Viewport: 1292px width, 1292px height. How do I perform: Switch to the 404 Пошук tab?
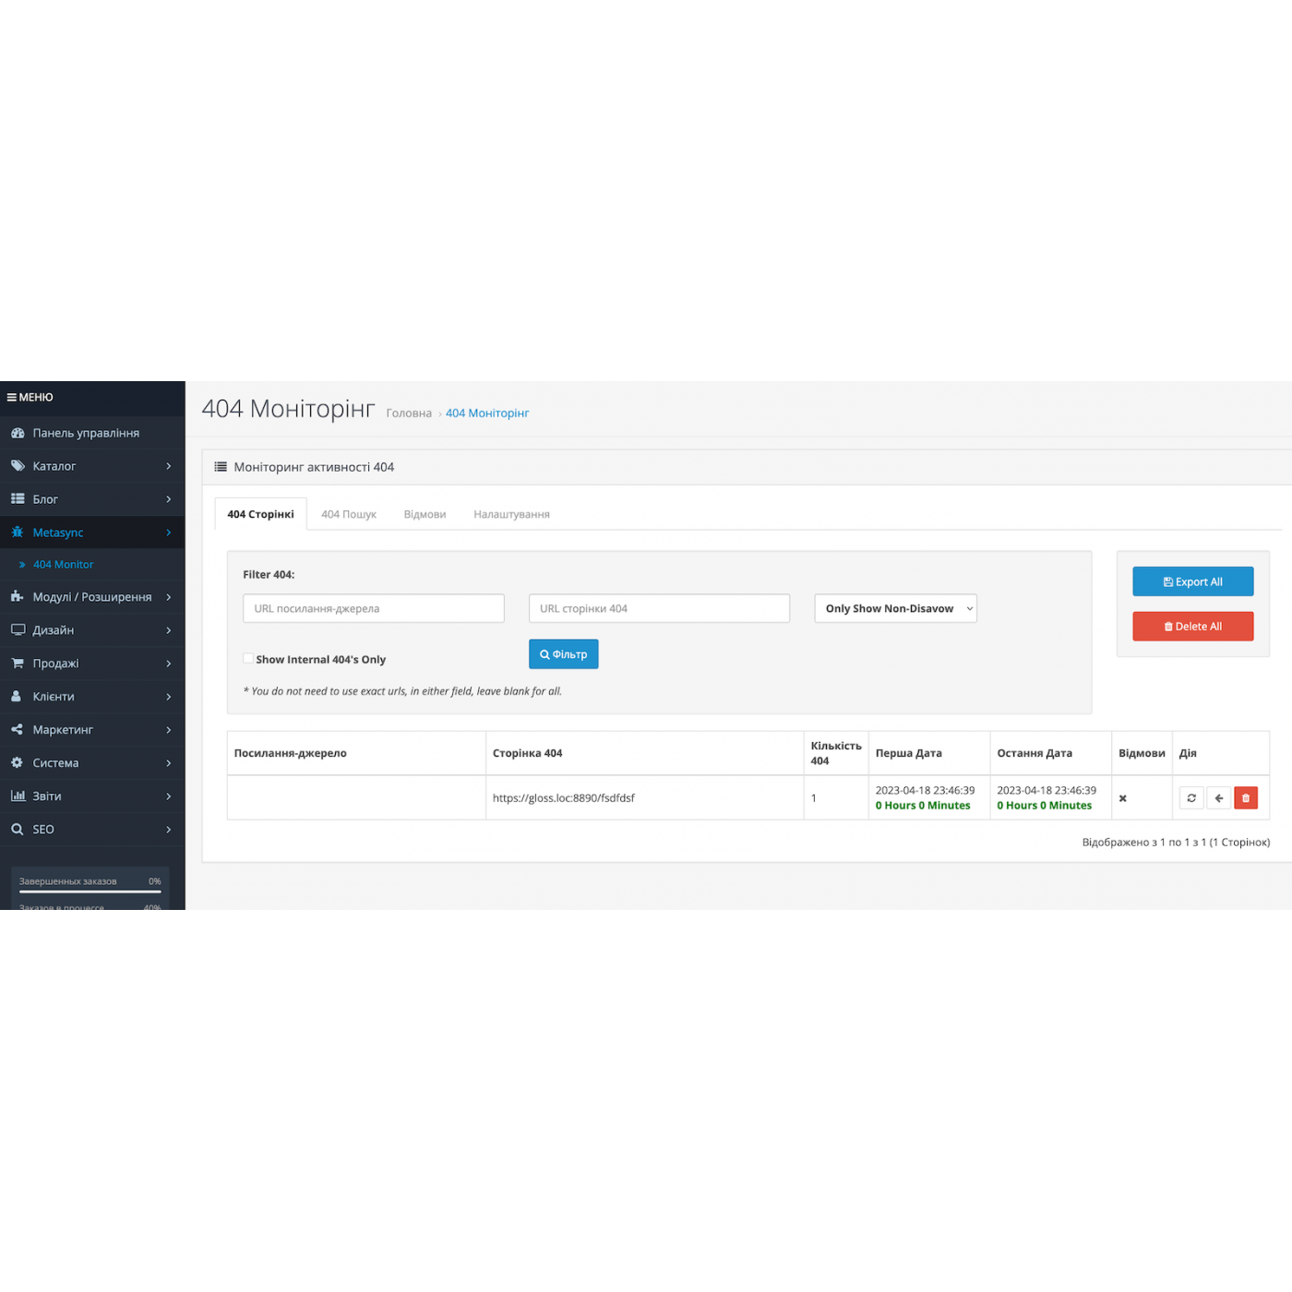pos(348,515)
